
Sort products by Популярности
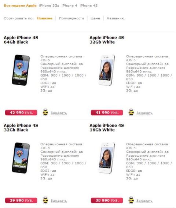[x=71, y=18]
